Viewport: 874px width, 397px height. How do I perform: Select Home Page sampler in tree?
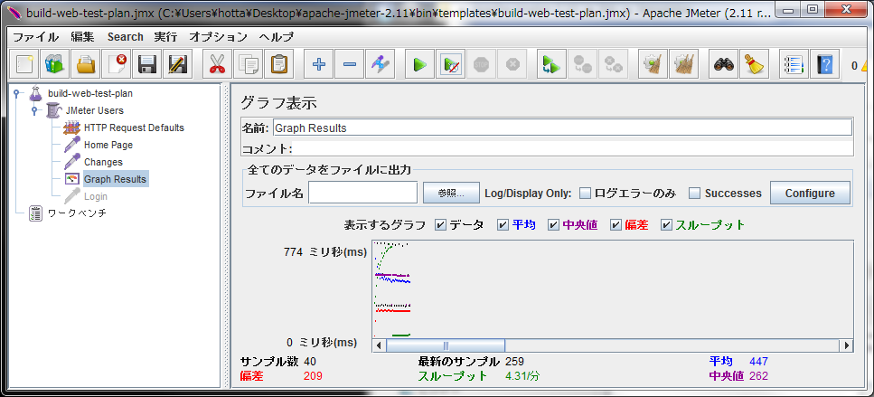(x=108, y=145)
